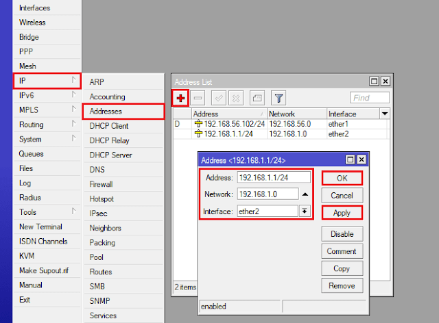Viewport: 439px width, 323px height.
Task: Click Cancel in Address dialog
Action: [342, 196]
